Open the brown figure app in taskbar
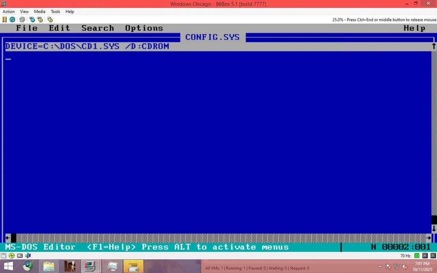The height and width of the screenshot is (273, 437). click(70, 266)
